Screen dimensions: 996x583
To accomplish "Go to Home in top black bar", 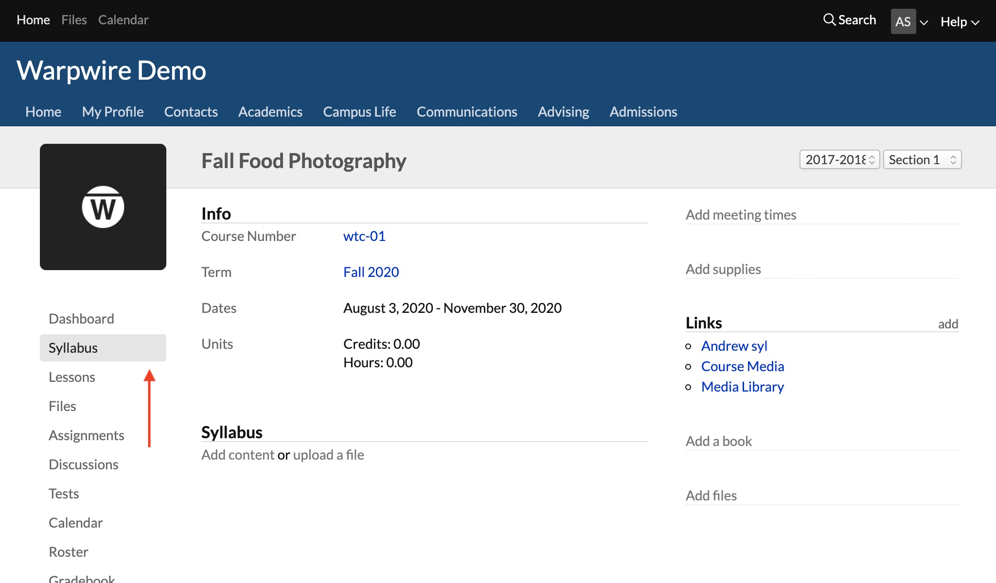I will click(33, 20).
